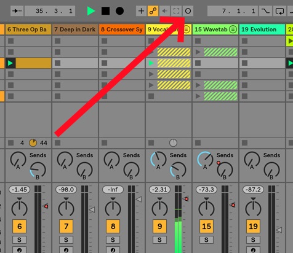Fold the 15 Wavetab group track
The image size is (293, 253).
(233, 29)
